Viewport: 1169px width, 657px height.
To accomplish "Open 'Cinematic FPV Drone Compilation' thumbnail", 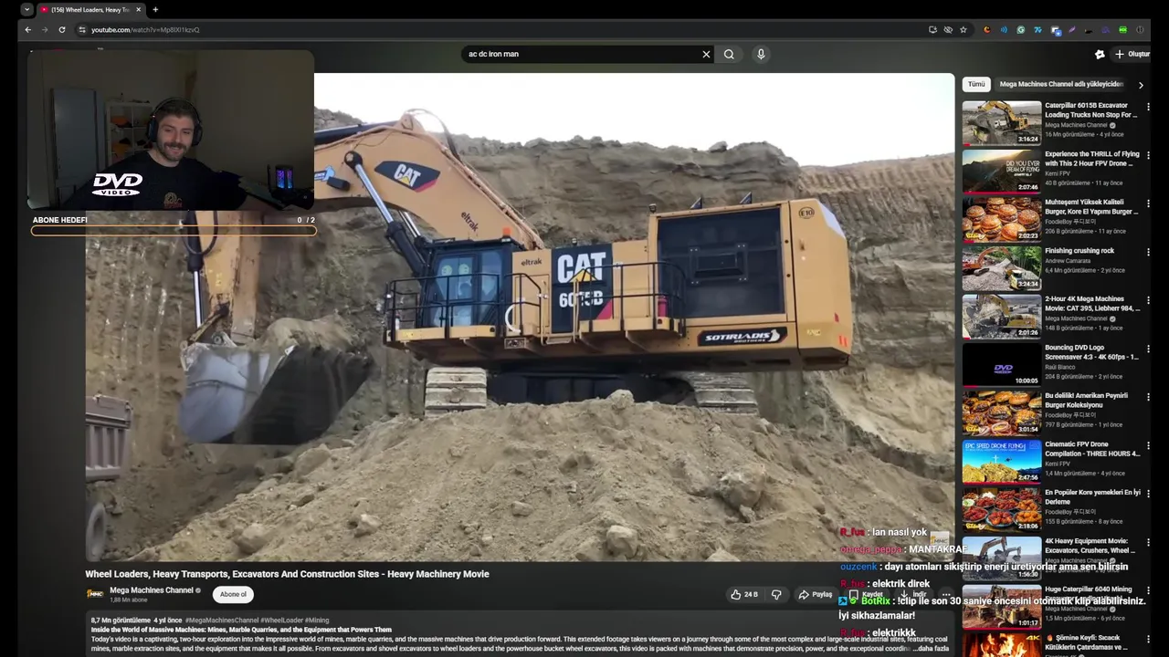I will coord(1002,462).
